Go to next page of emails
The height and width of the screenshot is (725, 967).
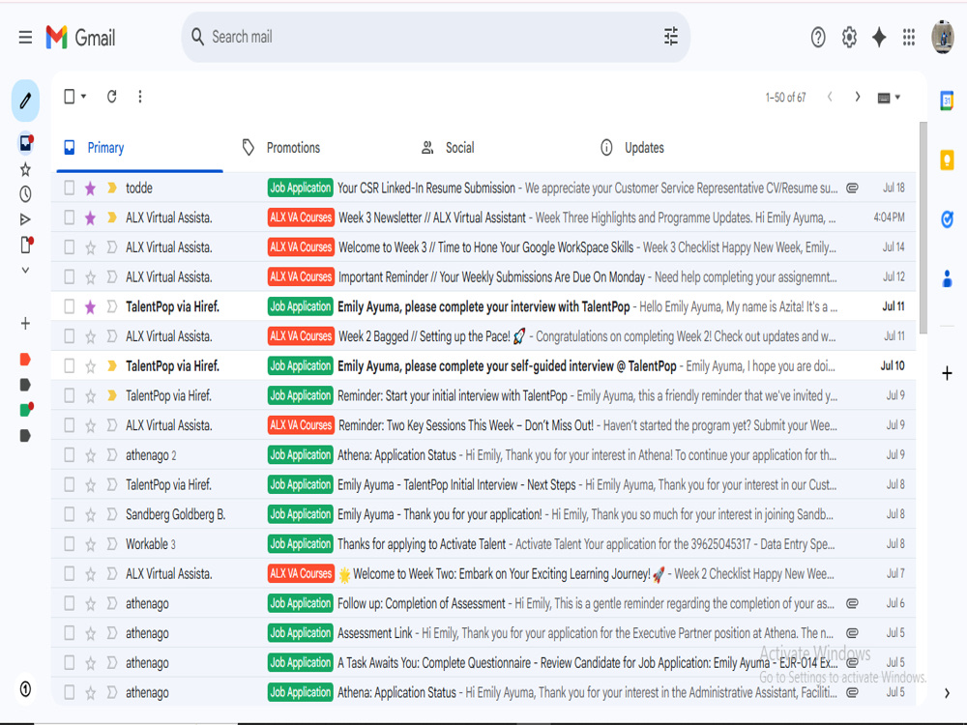tap(857, 97)
